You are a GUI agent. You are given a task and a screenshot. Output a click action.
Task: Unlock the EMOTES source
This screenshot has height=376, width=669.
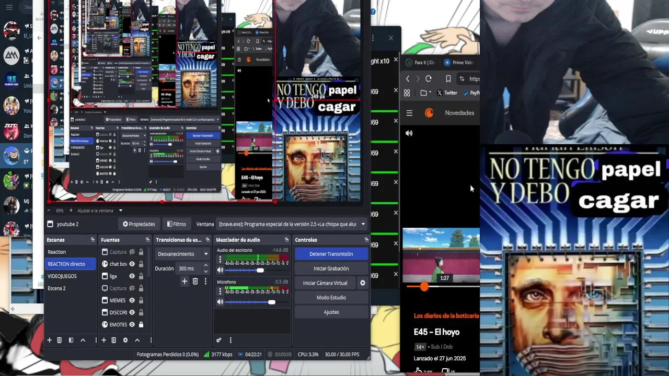[141, 324]
